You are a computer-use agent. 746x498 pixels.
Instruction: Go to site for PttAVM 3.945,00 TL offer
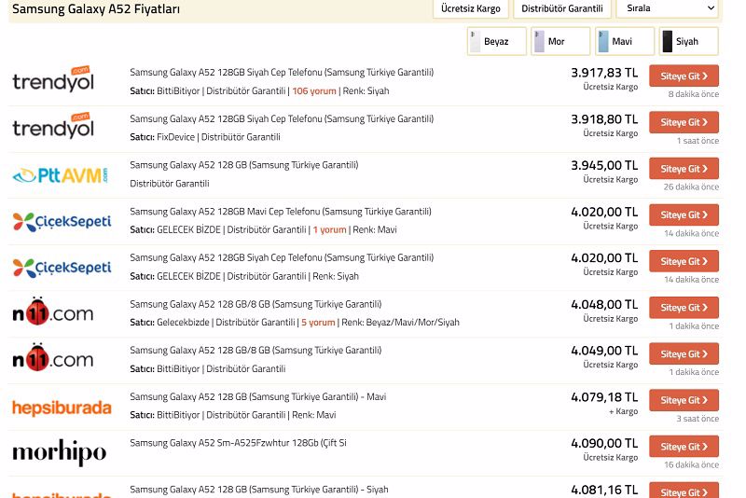[684, 169]
